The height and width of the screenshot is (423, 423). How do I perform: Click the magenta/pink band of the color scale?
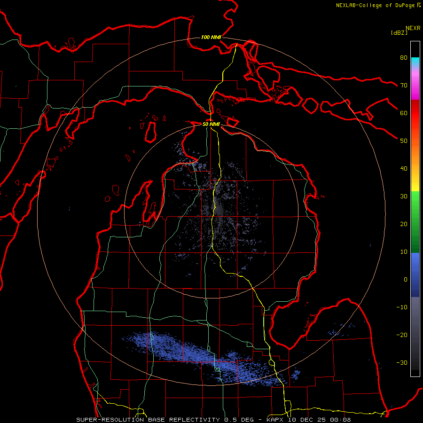pos(415,85)
